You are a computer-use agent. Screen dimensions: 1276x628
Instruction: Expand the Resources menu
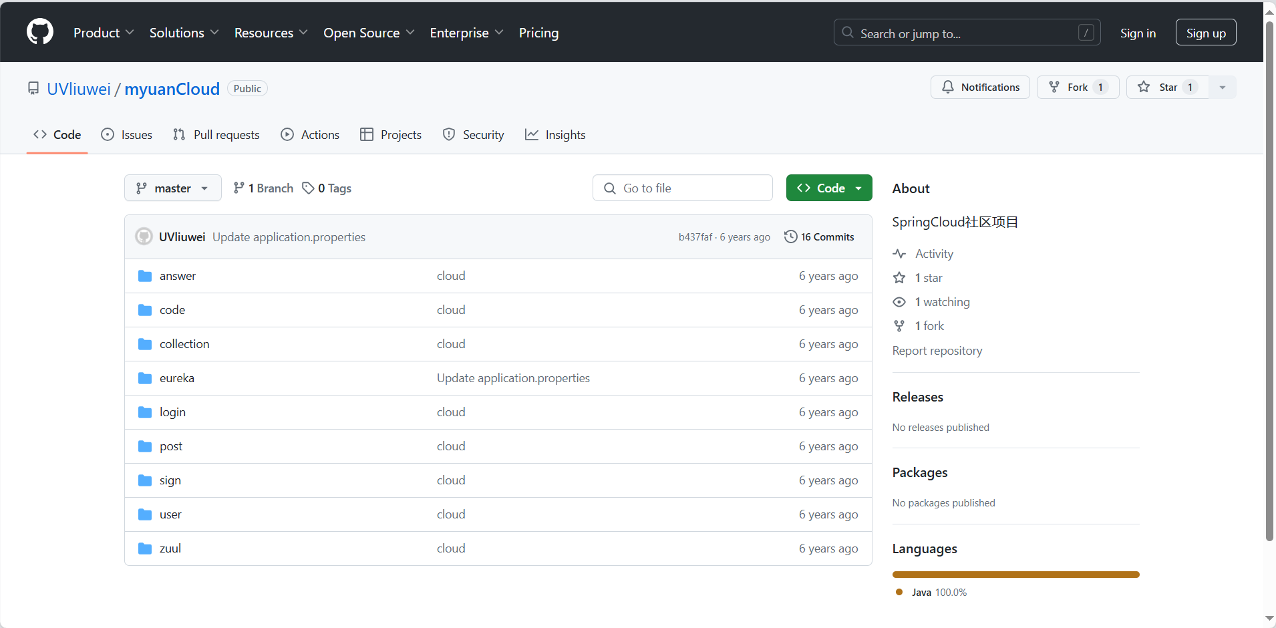tap(271, 33)
